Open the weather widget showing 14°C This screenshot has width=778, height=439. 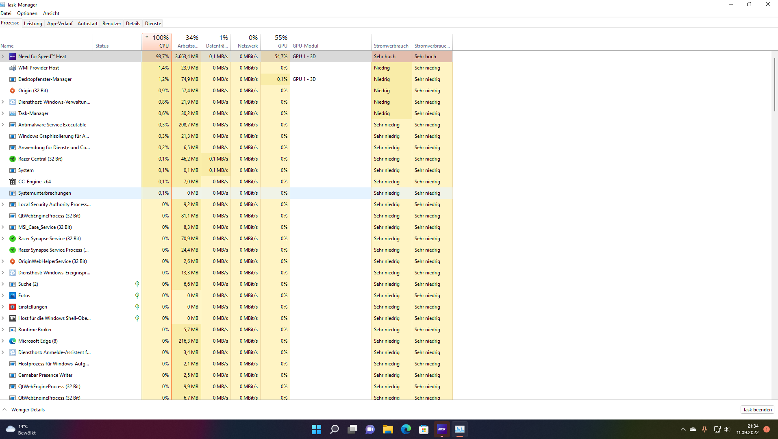[x=21, y=429]
